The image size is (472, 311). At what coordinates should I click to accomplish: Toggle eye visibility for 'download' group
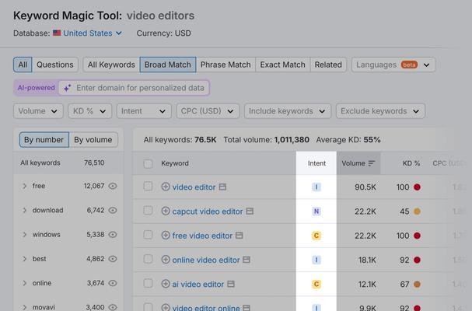pyautogui.click(x=113, y=210)
